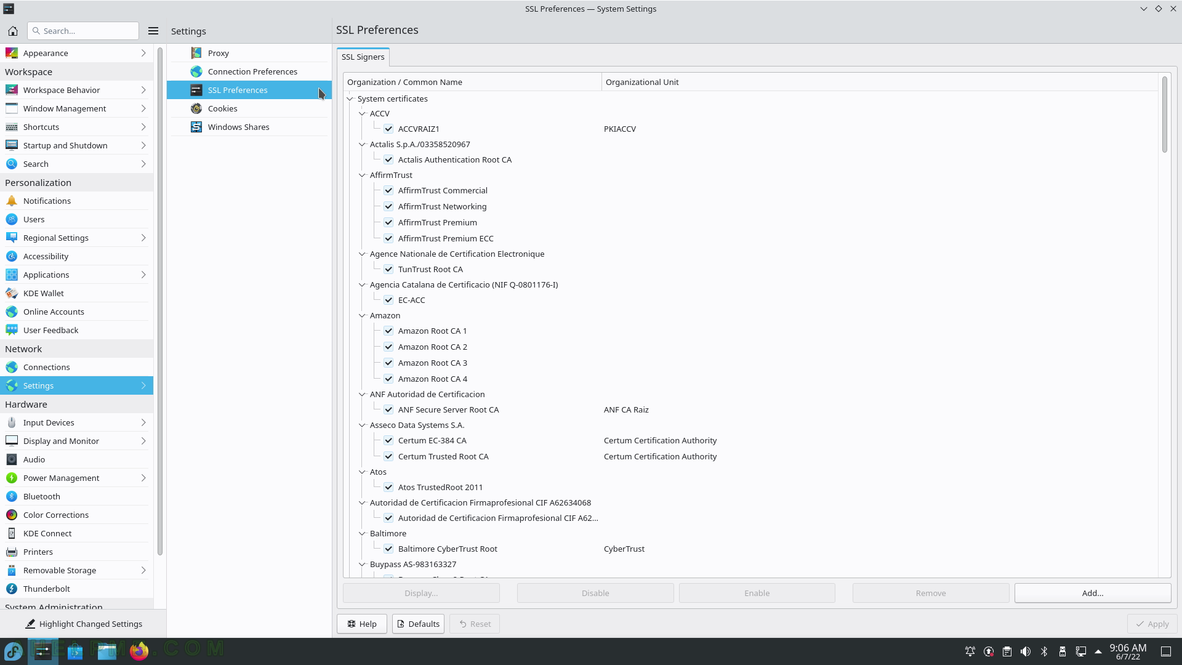Click the Cookies icon in Settings list
This screenshot has height=665, width=1182.
point(196,108)
